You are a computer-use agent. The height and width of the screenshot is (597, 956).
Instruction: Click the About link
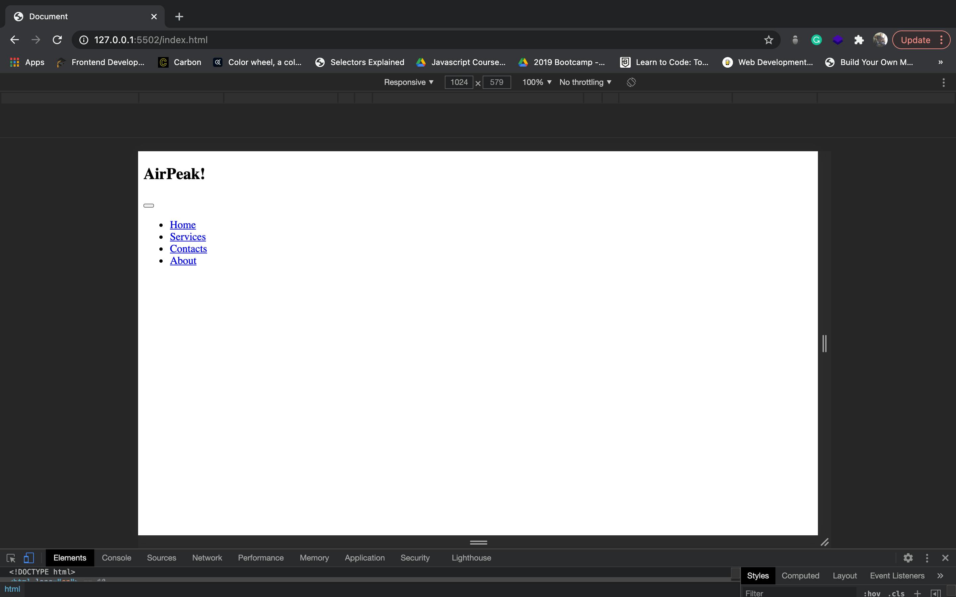click(x=183, y=261)
